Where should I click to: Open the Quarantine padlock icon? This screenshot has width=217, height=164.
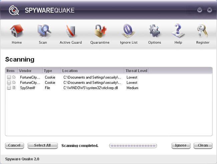coord(100,31)
